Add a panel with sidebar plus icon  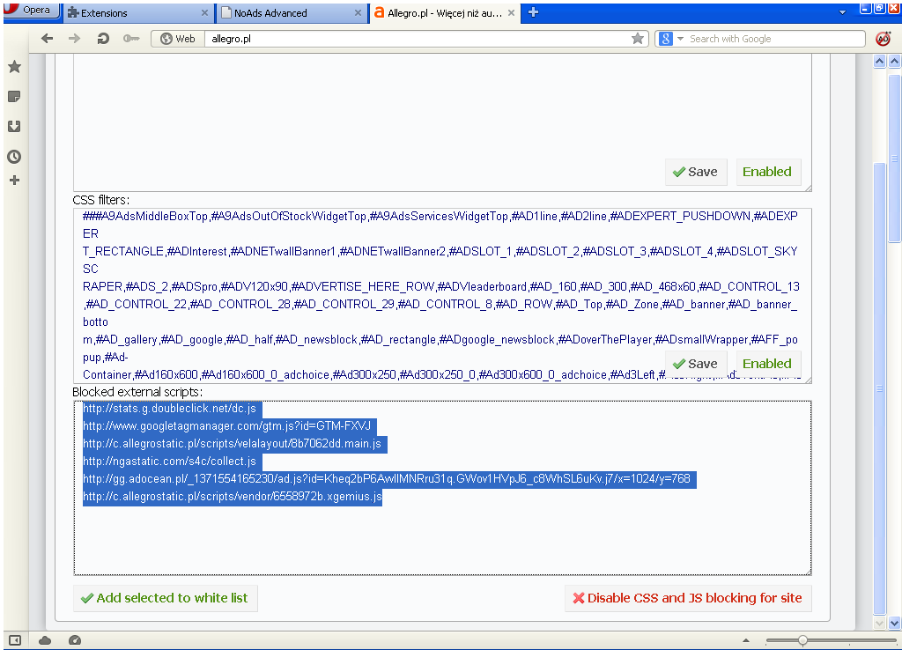click(x=14, y=181)
